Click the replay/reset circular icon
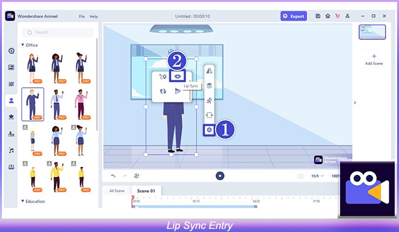The image size is (399, 232). (x=137, y=176)
